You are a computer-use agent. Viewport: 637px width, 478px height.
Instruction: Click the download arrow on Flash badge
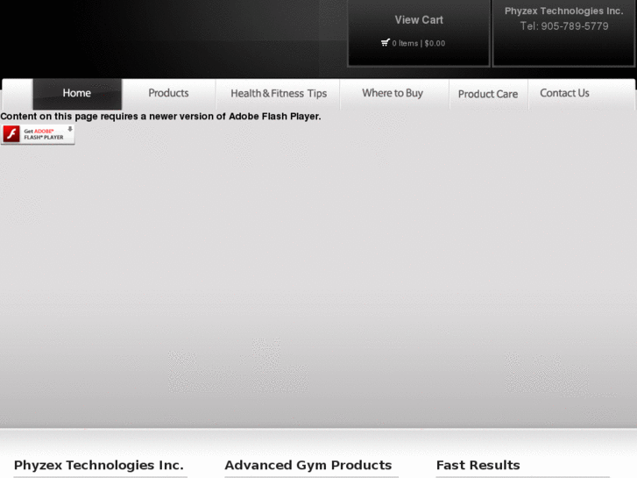tap(70, 129)
